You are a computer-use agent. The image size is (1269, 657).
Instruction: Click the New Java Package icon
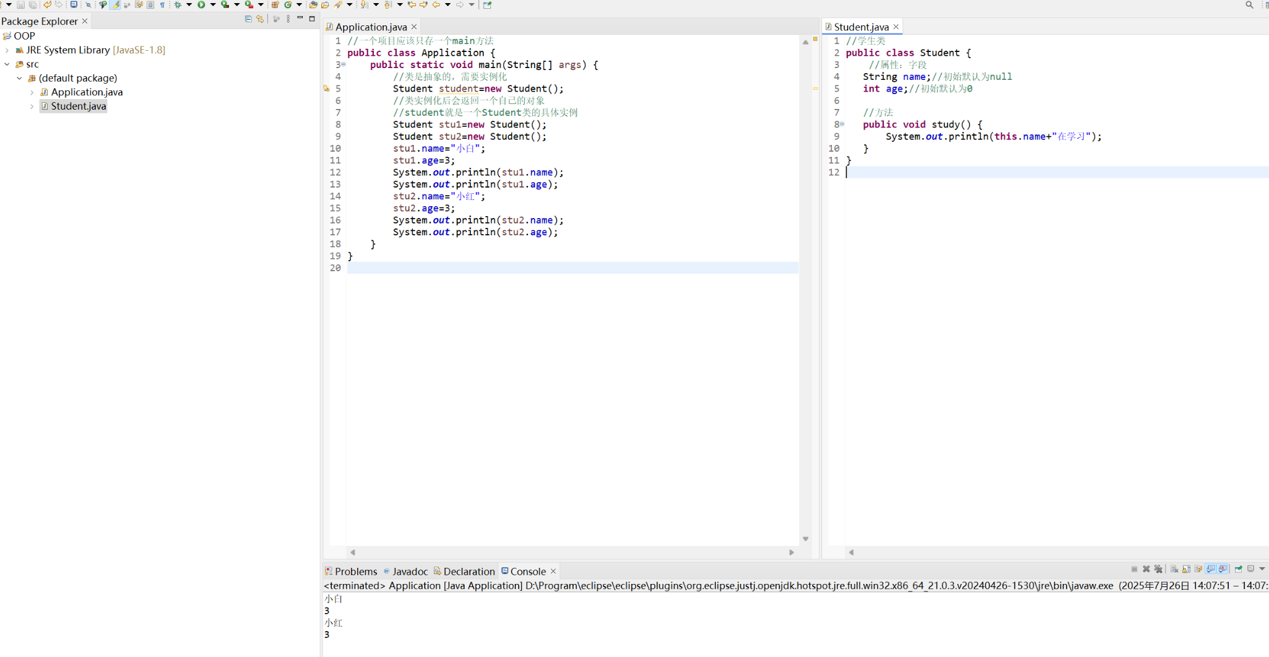click(275, 4)
